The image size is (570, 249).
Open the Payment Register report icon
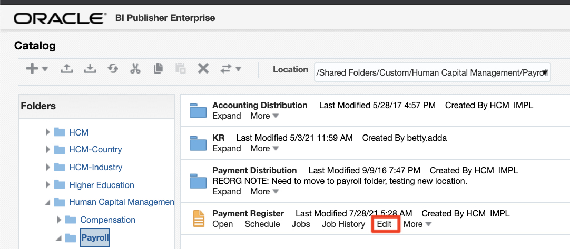pyautogui.click(x=198, y=219)
